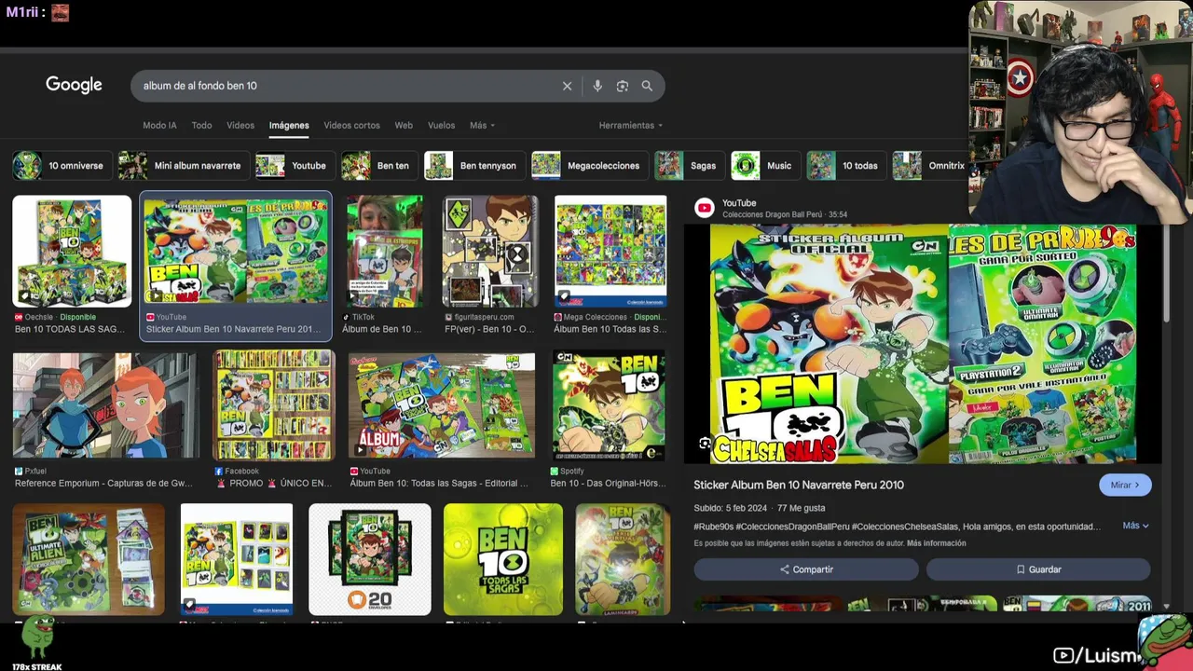Switch to the Todo tab
1193x671 pixels.
tap(201, 125)
